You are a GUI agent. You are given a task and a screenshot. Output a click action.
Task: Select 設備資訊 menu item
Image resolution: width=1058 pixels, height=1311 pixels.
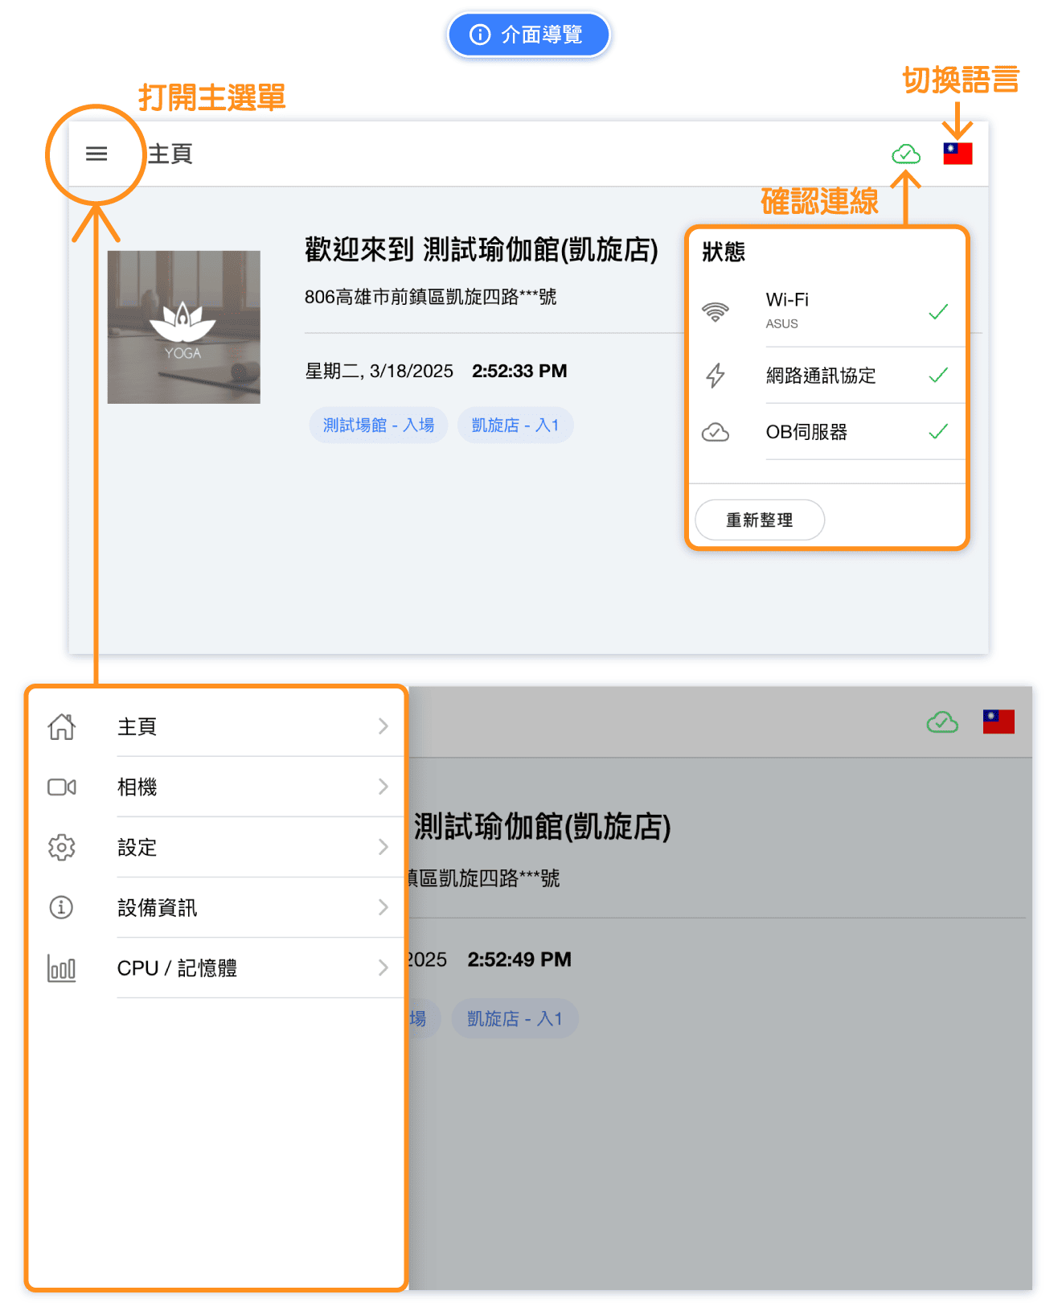click(158, 908)
